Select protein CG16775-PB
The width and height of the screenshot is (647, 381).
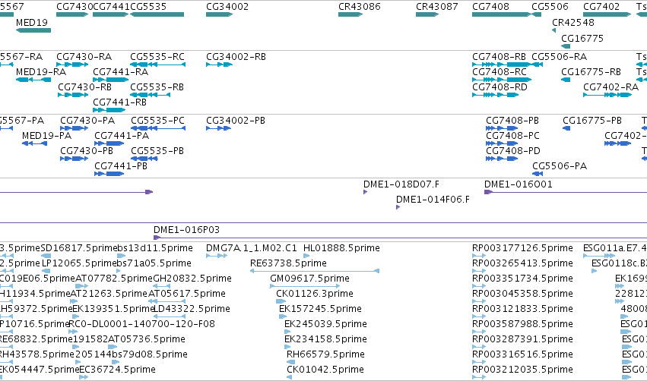566,128
